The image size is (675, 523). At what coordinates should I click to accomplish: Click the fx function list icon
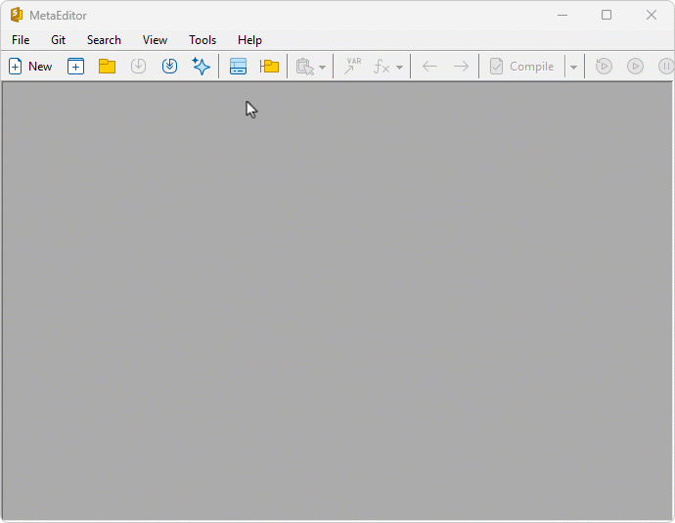(382, 67)
